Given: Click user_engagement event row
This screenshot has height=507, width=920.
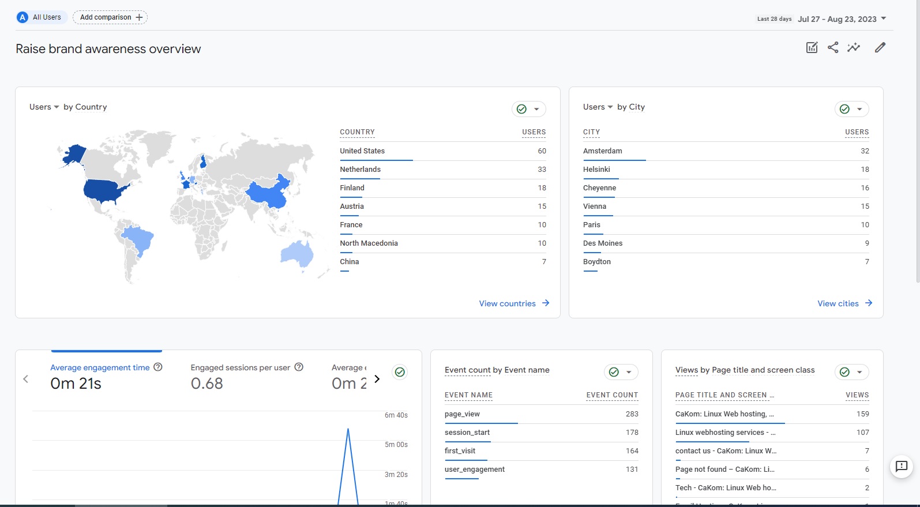Looking at the screenshot, I should pyautogui.click(x=542, y=470).
